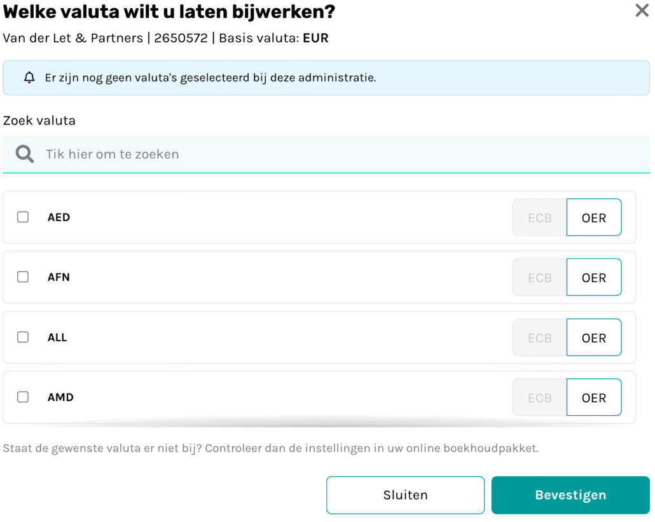
Task: Switch AFN rate source to ECB
Action: (539, 277)
